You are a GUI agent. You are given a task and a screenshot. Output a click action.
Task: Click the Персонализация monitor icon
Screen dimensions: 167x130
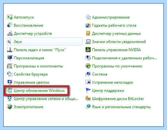[x=10, y=58]
